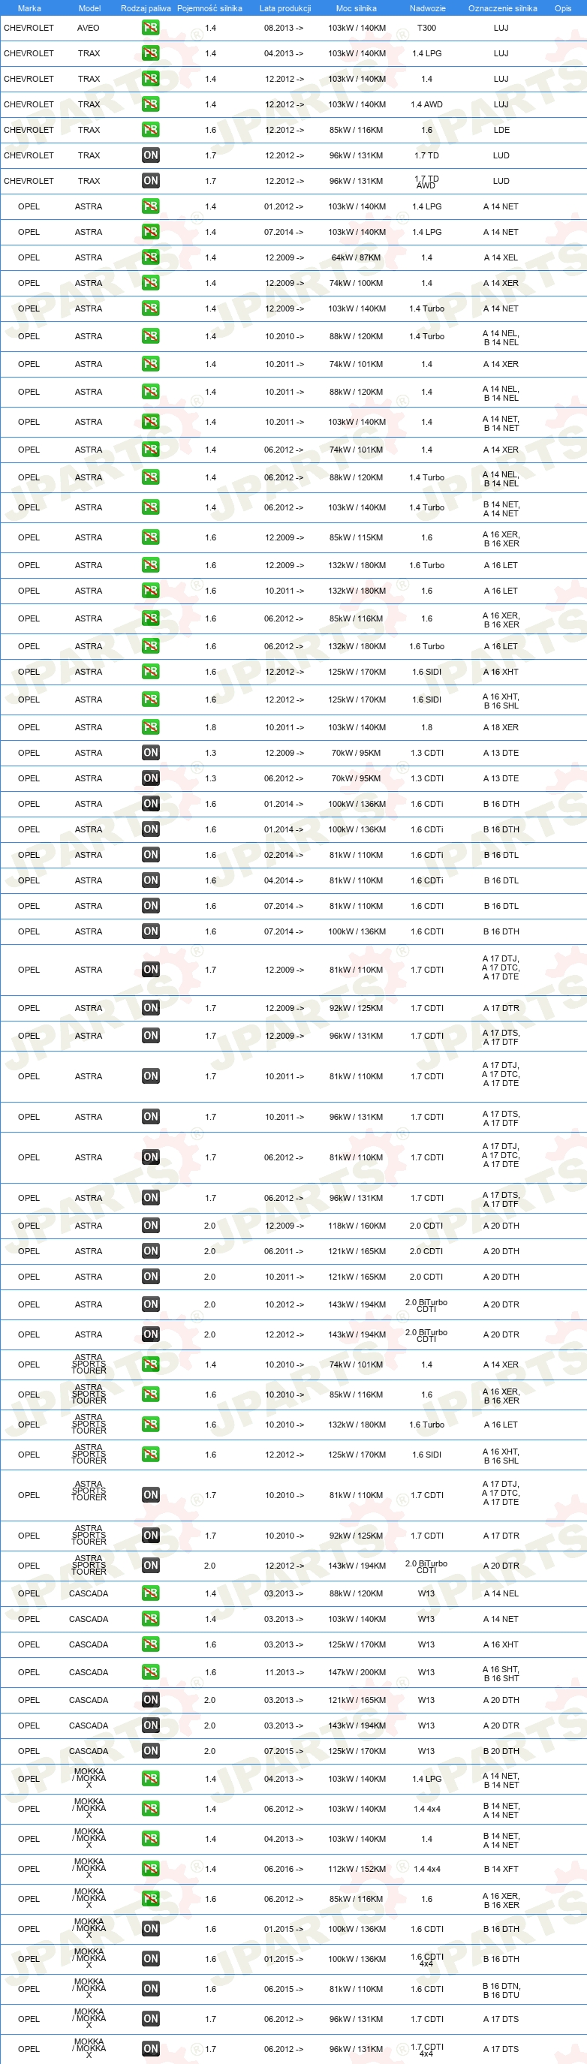Click the Model column header

[89, 8]
